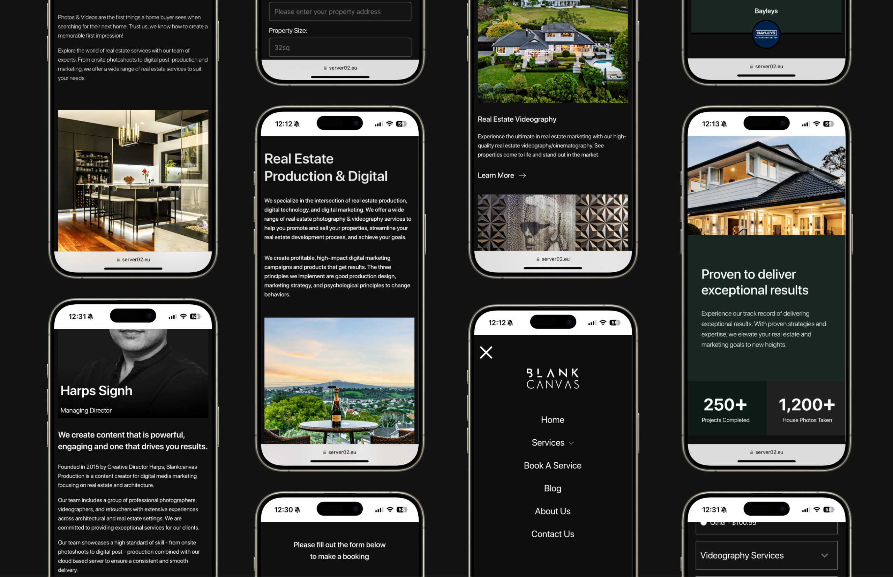Click the About Us navigation link
Viewport: 893px width, 577px height.
(x=552, y=511)
